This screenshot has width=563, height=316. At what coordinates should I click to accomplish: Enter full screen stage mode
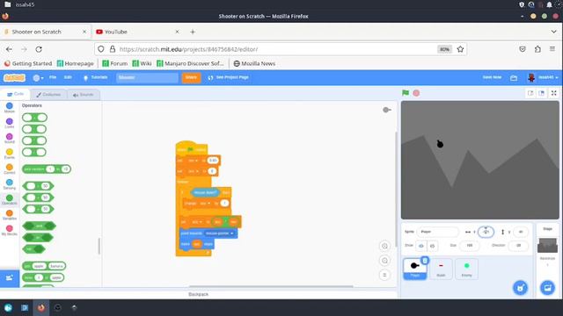pyautogui.click(x=553, y=93)
